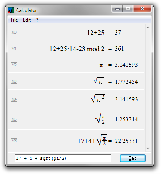Open the question mark help menu
Viewport: 161px width, 174px height.
pyautogui.click(x=37, y=20)
